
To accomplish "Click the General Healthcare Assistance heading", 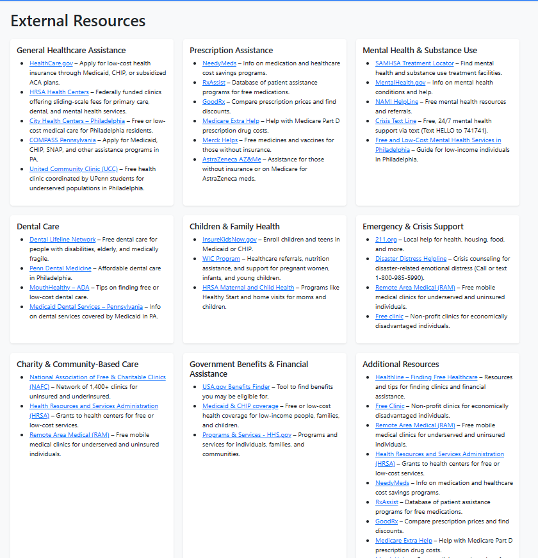I will (71, 51).
